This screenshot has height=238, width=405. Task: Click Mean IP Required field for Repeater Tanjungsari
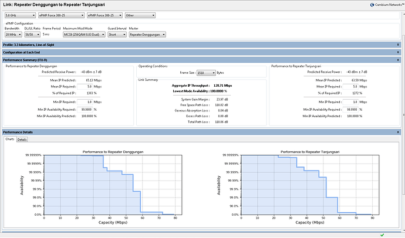click(x=351, y=87)
